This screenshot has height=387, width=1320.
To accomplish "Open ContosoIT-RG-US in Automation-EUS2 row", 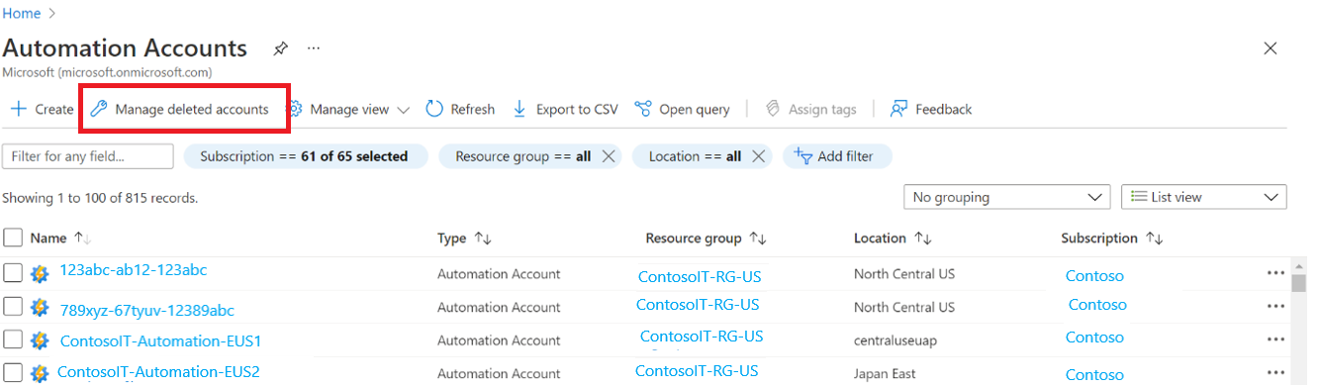I will click(x=697, y=371).
